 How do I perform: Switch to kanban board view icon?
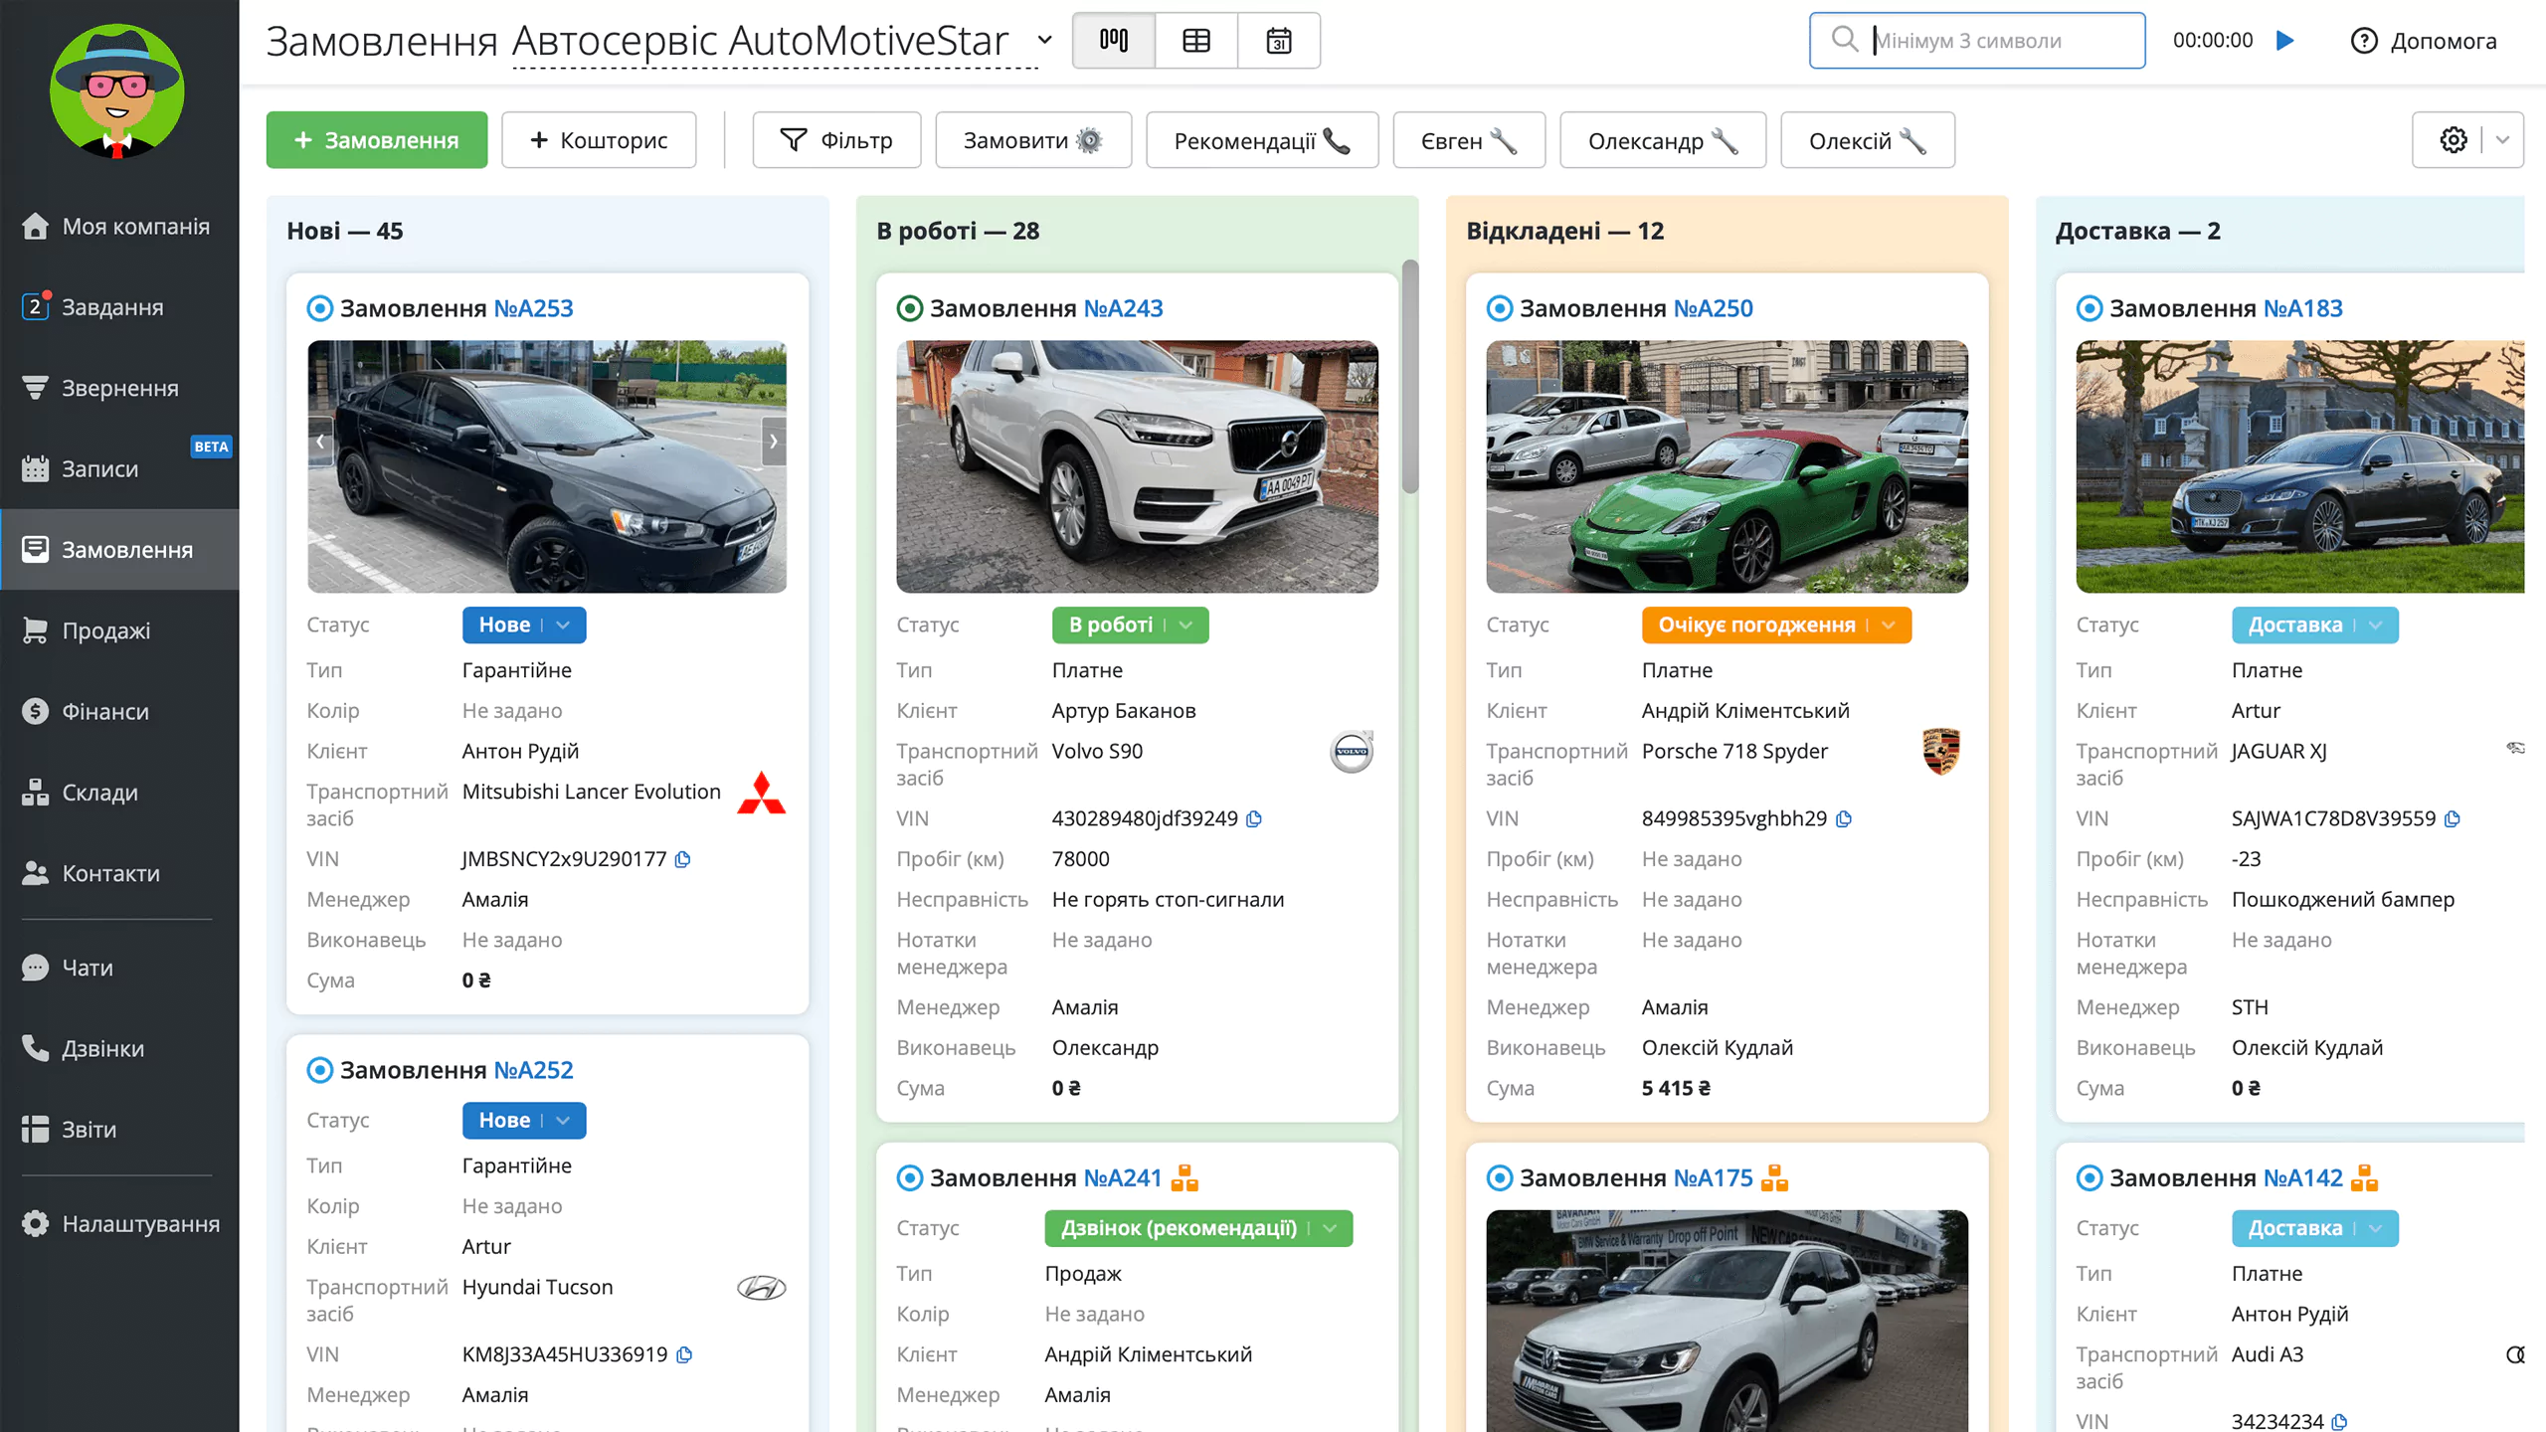(1114, 41)
